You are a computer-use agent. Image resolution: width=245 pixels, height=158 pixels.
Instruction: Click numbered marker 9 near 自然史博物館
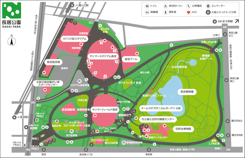pos(146,126)
